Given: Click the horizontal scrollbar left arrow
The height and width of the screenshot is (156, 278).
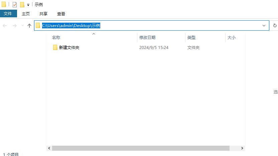Looking at the screenshot, I should click(49, 148).
